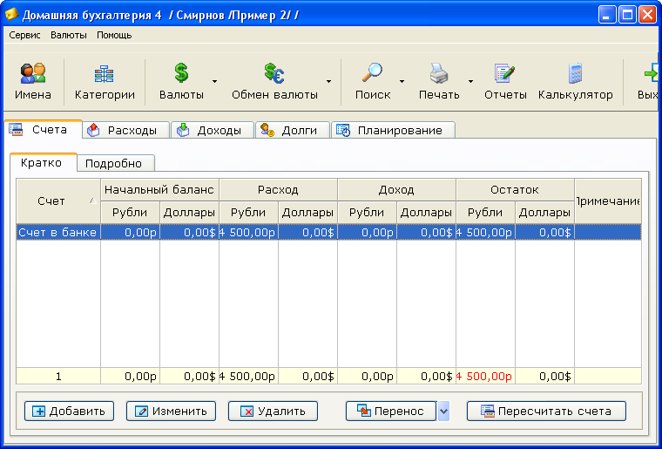
Task: Click Рубли header under Расход
Action: point(248,213)
